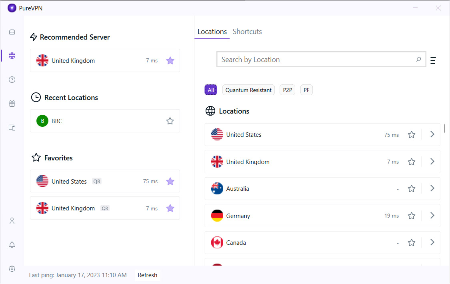
Task: Expand United States cities chevron
Action: tap(432, 134)
